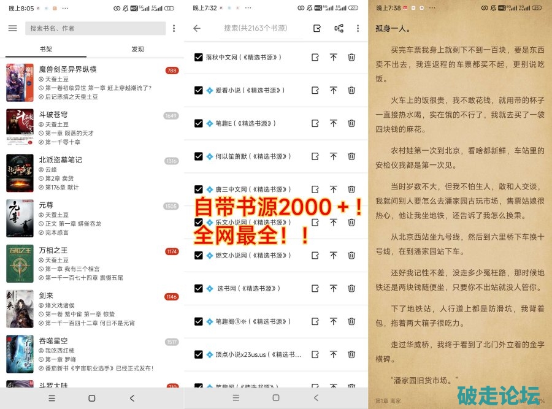Delete the 选书网 book source
552x409 pixels.
click(x=351, y=288)
